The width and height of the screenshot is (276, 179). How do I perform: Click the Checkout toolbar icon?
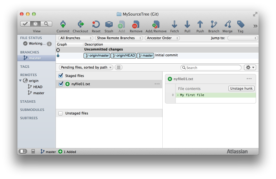tap(80, 24)
